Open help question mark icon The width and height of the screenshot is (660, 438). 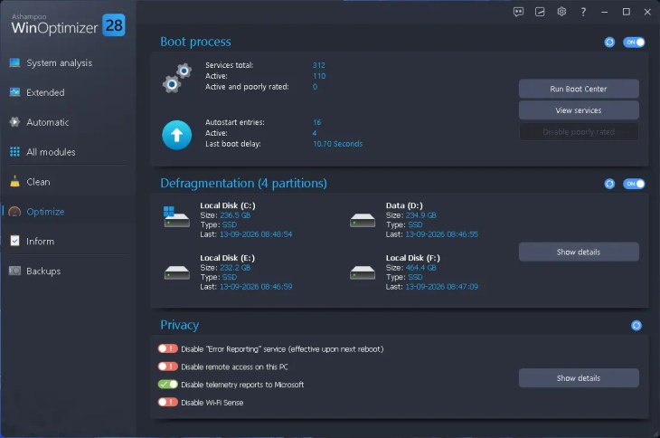(583, 12)
